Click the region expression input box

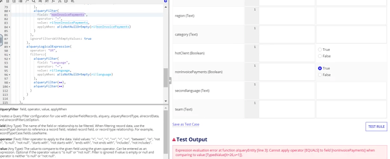click(287, 16)
